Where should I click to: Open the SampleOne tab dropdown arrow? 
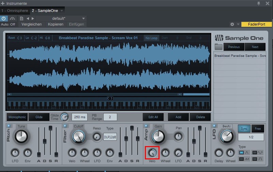point(62,11)
